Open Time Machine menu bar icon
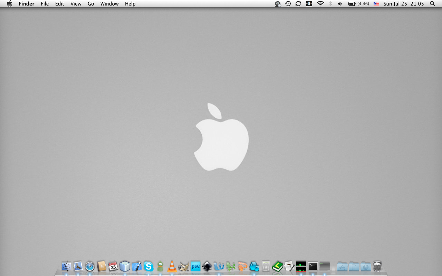The width and height of the screenshot is (442, 276). [x=288, y=4]
